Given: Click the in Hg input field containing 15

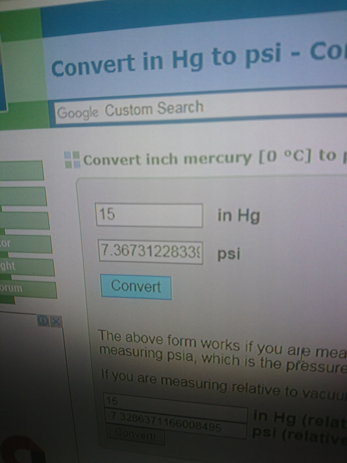Looking at the screenshot, I should pos(149,215).
